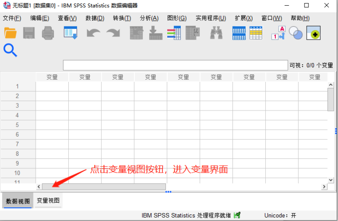Use variable sets circles icon
The image size is (338, 221).
(x=296, y=33)
